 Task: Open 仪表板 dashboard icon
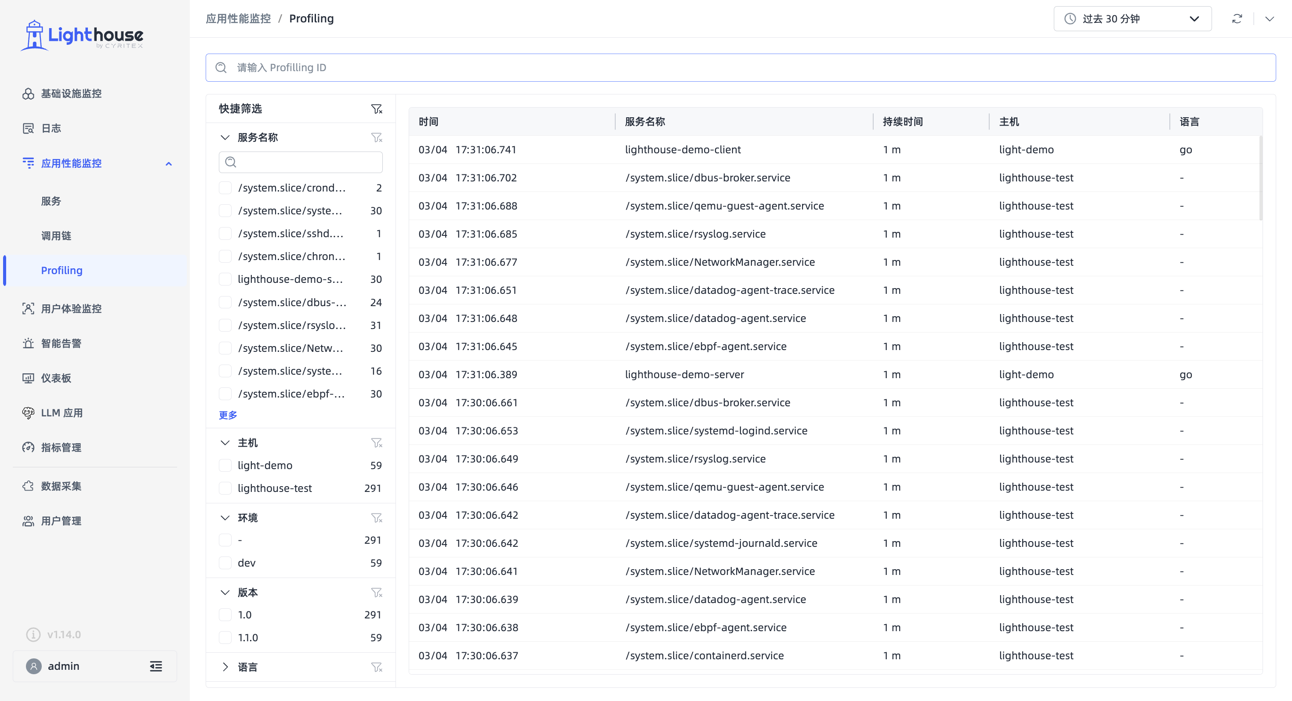click(x=28, y=378)
